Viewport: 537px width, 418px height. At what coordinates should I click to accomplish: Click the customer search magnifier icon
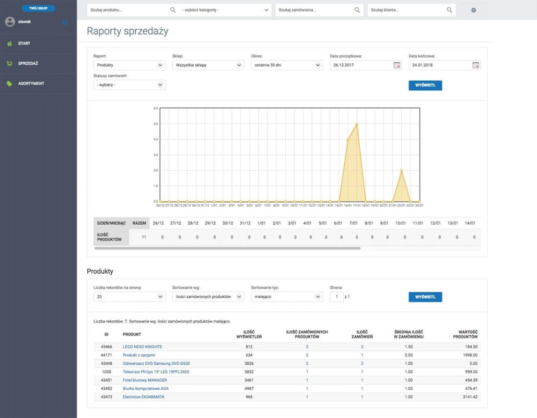pos(449,10)
